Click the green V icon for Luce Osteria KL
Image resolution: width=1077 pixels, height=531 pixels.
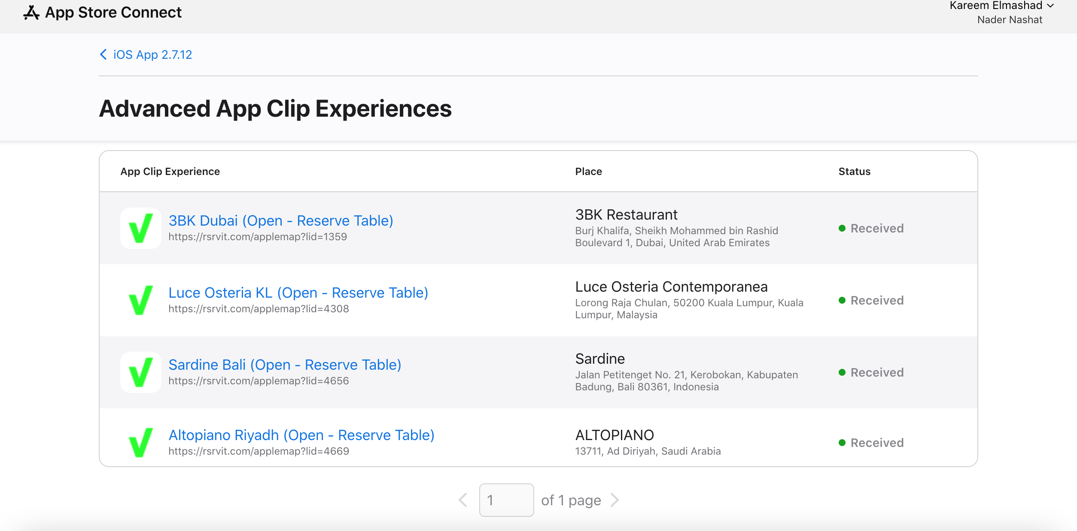[x=141, y=300]
